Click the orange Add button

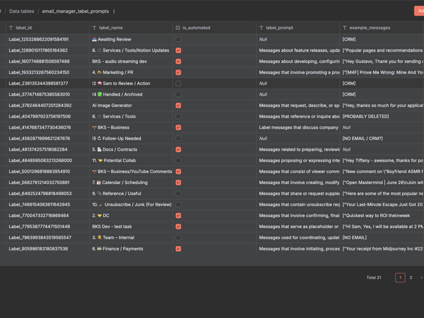[419, 11]
